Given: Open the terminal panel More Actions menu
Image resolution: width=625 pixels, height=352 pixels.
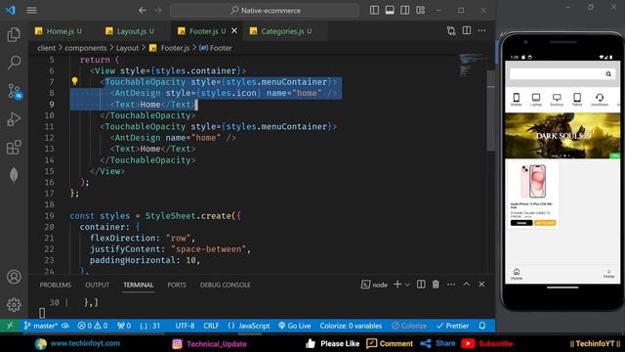Looking at the screenshot, I should tap(451, 285).
